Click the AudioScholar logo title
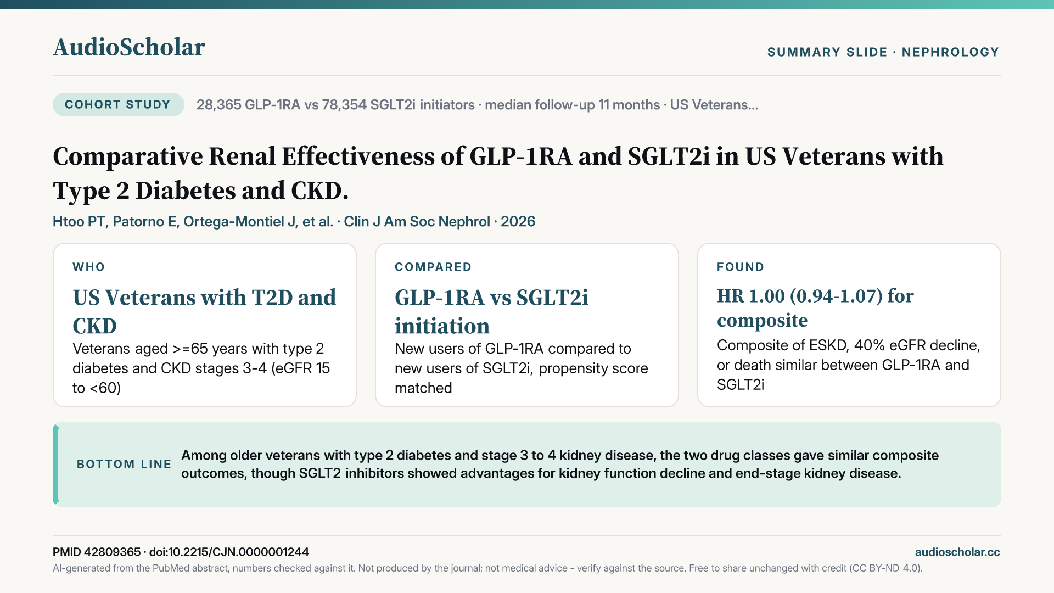Image resolution: width=1054 pixels, height=593 pixels. tap(129, 47)
